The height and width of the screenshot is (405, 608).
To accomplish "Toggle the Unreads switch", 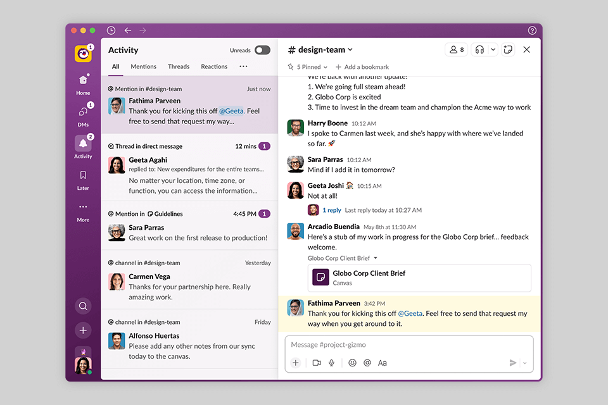I will coord(262,50).
